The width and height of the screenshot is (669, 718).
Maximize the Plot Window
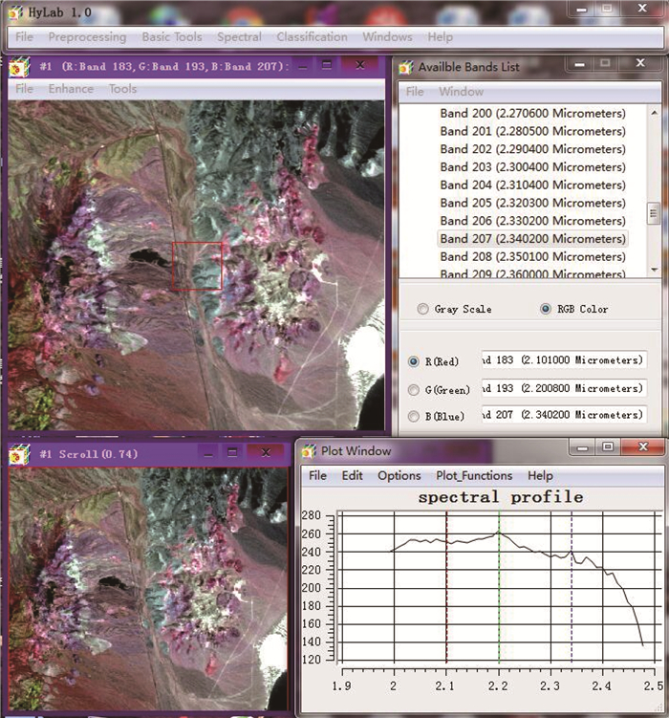click(x=608, y=447)
